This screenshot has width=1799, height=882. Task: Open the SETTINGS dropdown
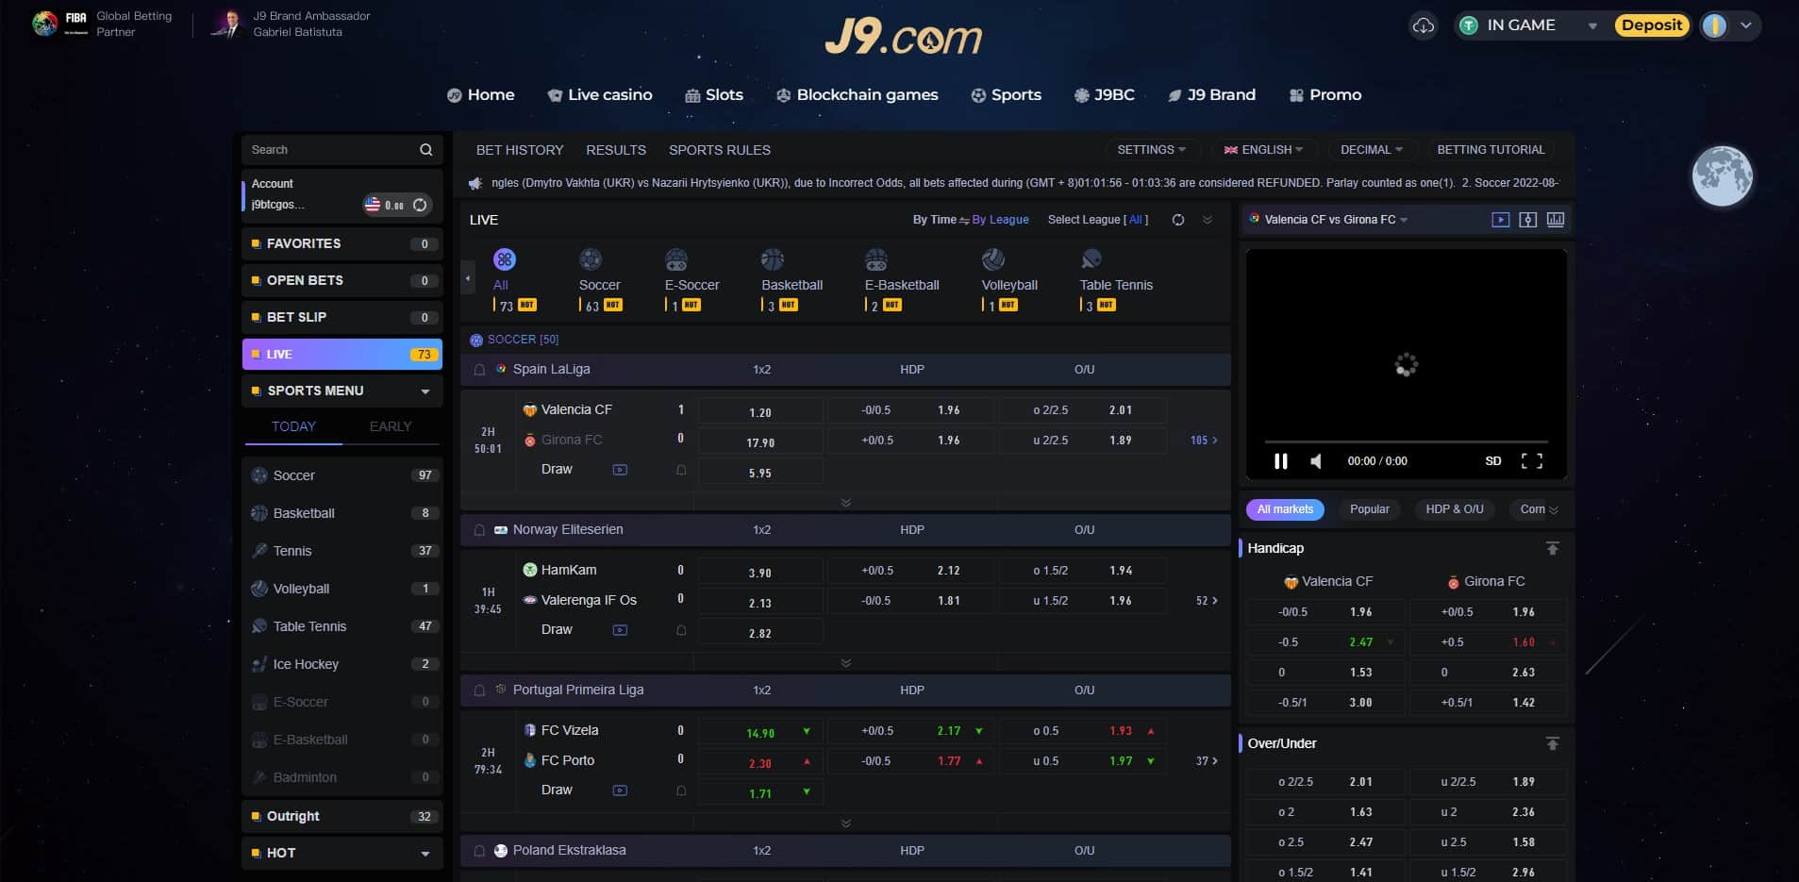click(1152, 150)
